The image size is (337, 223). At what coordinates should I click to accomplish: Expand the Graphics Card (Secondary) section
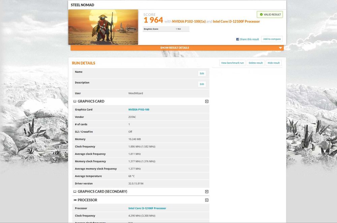tap(207, 192)
